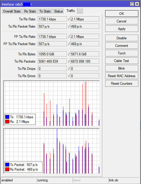The width and height of the screenshot is (141, 184).
Task: Select the Tx/Rx Bytes 1095.0 GiB field
Action: [52, 54]
